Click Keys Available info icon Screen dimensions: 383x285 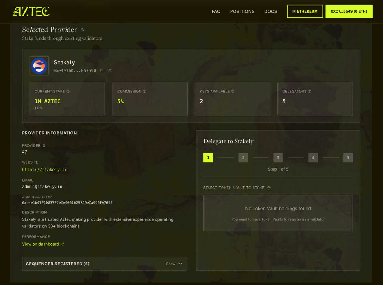[233, 91]
